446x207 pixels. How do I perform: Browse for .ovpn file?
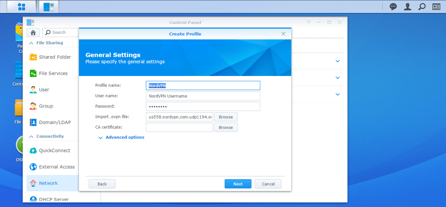226,117
